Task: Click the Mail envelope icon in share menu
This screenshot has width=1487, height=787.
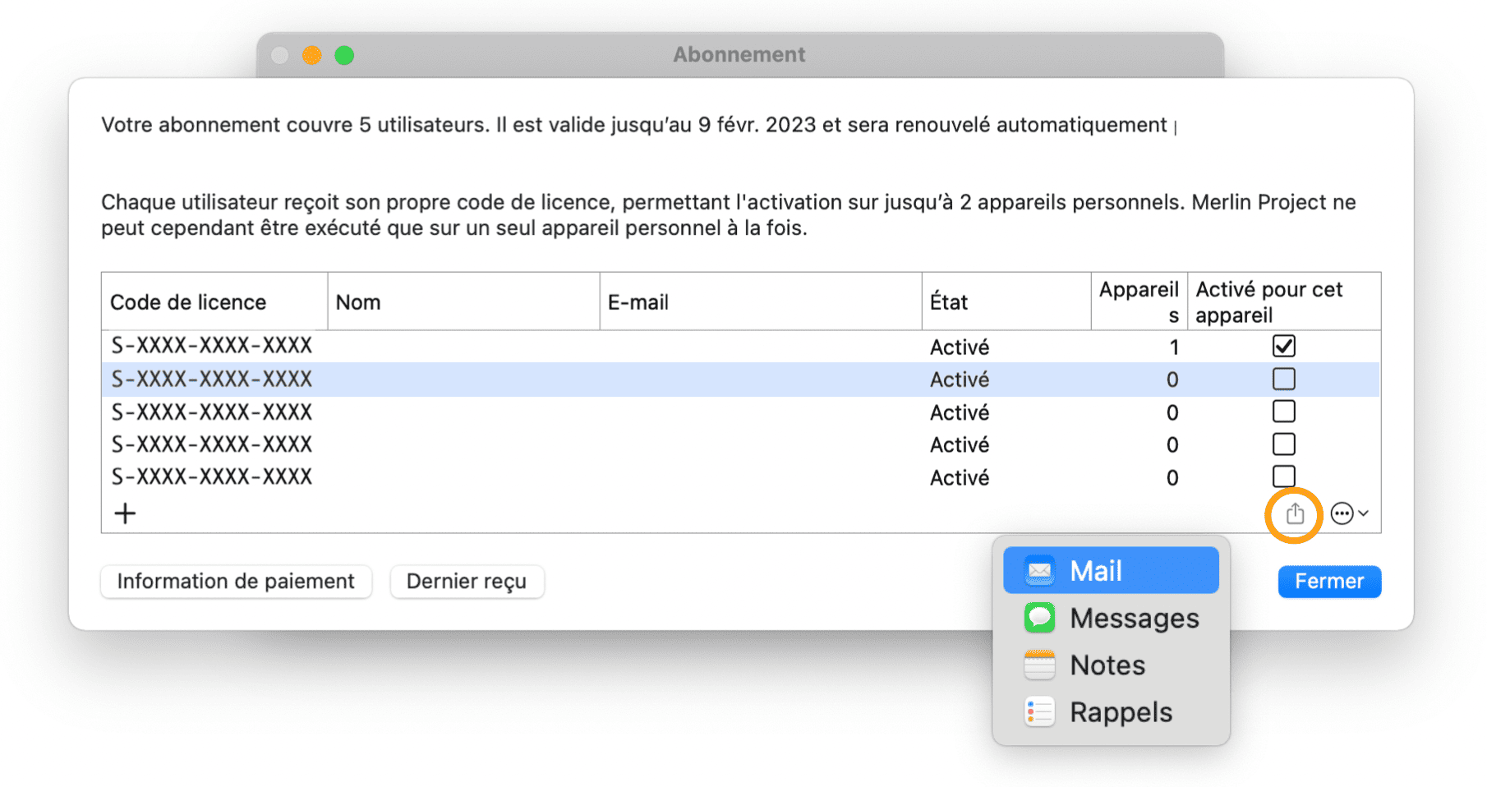Action: point(1039,570)
